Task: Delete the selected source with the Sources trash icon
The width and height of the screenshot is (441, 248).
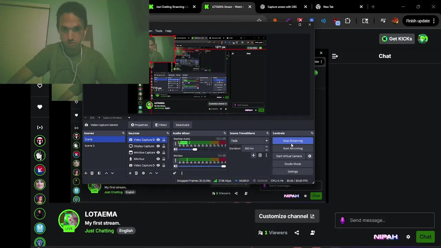Action: 136,173
